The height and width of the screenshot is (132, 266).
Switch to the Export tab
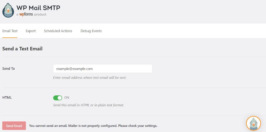point(31,31)
